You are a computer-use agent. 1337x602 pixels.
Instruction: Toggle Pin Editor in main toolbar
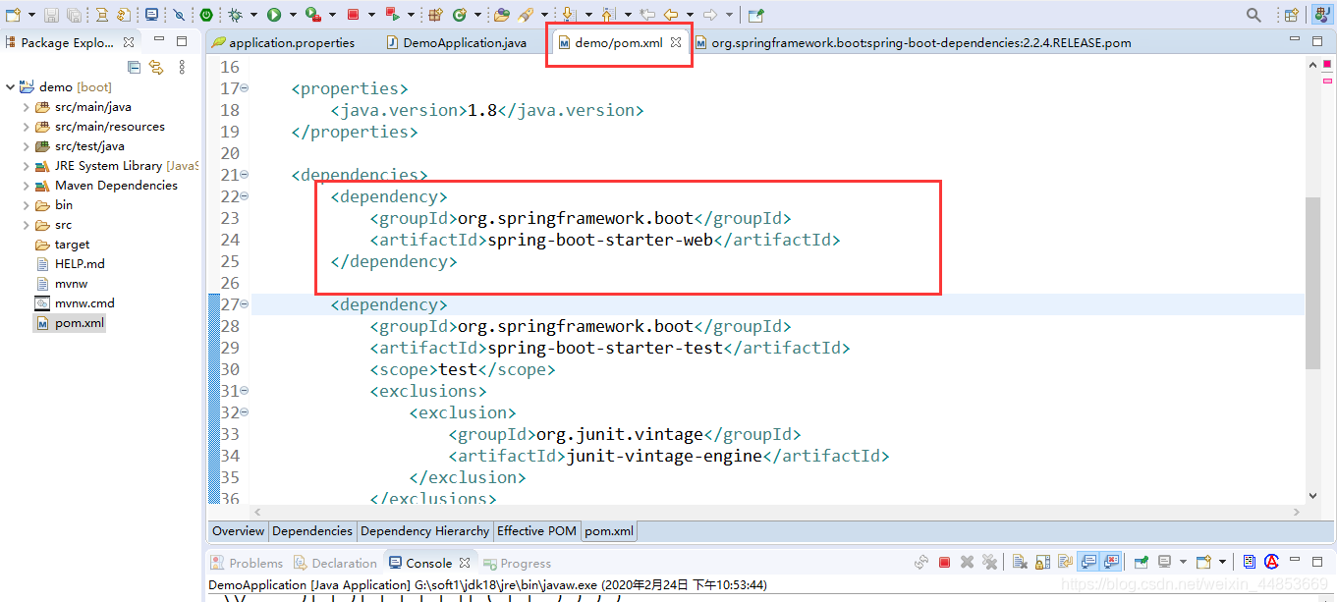coord(755,15)
